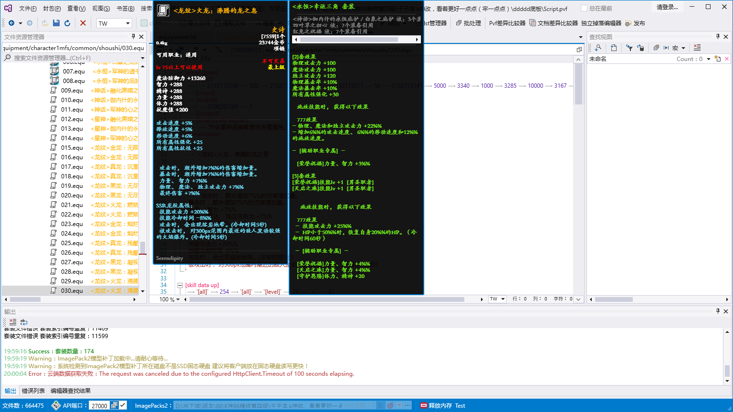733x412 pixels.
Task: Click the clear list icon in 查找视图
Action: (x=697, y=48)
